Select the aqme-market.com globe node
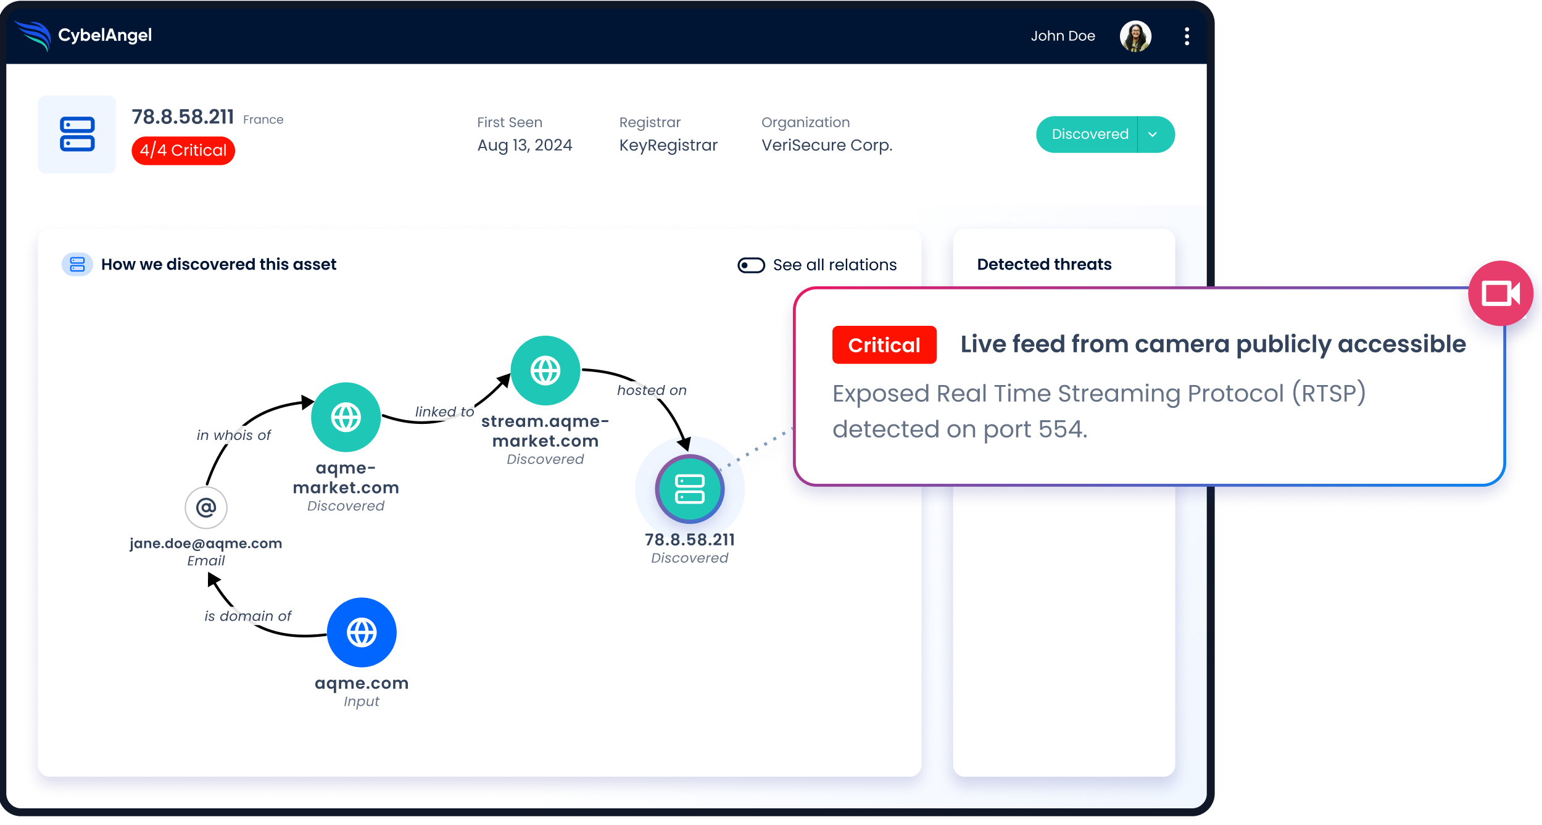Screen dimensions: 1542x825 (346, 417)
